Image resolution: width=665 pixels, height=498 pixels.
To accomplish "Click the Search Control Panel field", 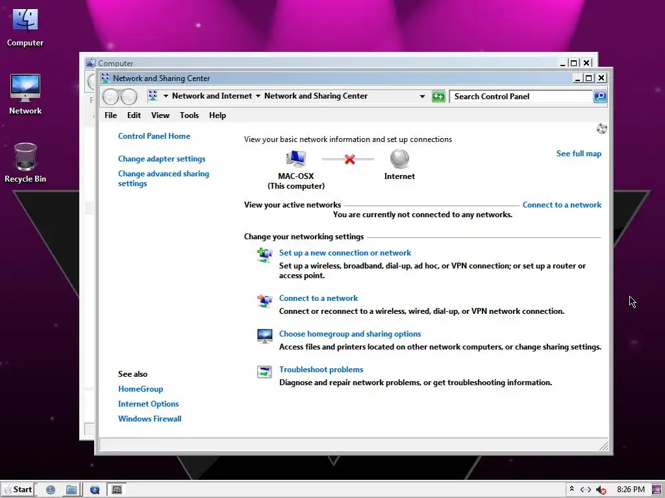I will click(521, 97).
